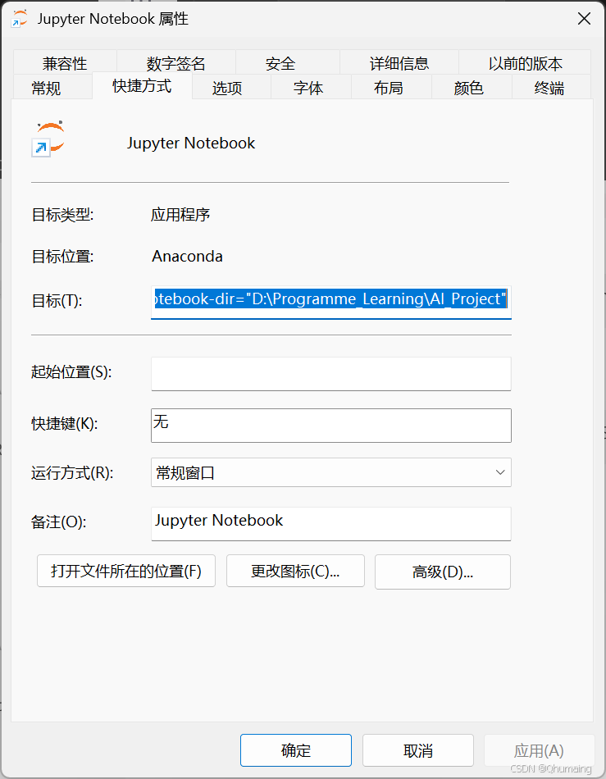Click the 快捷键(K) field
Image resolution: width=606 pixels, height=779 pixels.
(330, 426)
